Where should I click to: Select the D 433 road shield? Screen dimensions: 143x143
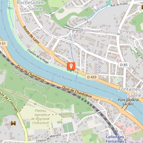point(92,77)
